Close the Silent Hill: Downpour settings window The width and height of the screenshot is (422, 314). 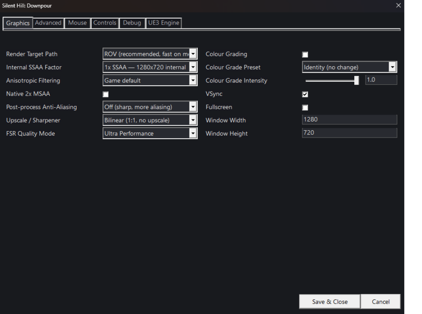[398, 5]
